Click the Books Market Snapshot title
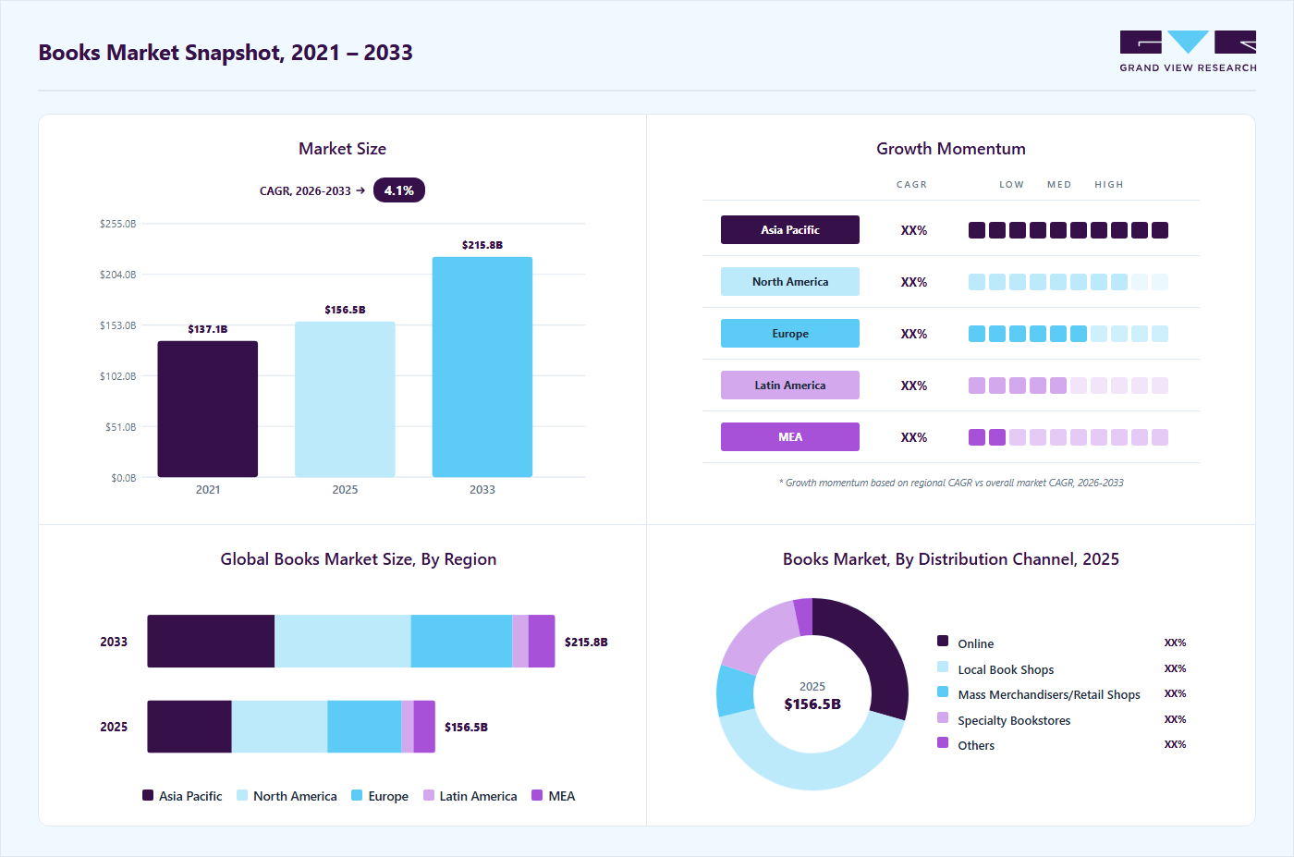 point(226,53)
